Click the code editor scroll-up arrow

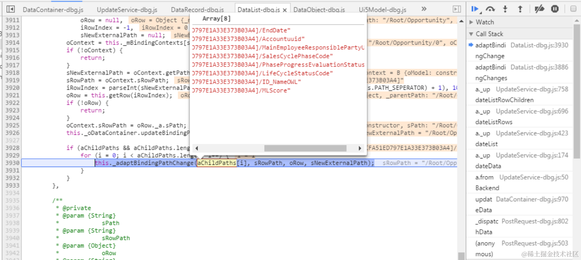point(461,21)
